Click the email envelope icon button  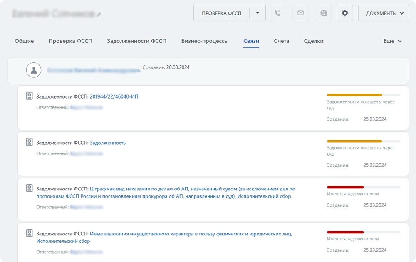[x=301, y=13]
